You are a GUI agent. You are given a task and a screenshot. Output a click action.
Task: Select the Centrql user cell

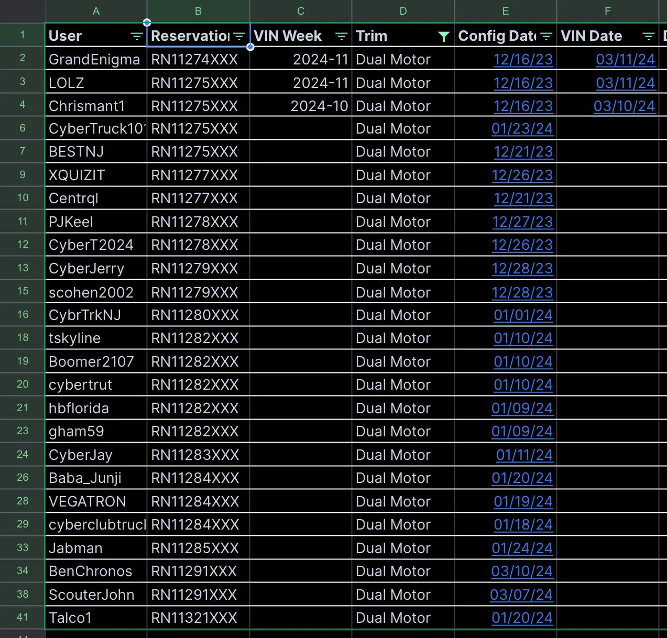(96, 198)
